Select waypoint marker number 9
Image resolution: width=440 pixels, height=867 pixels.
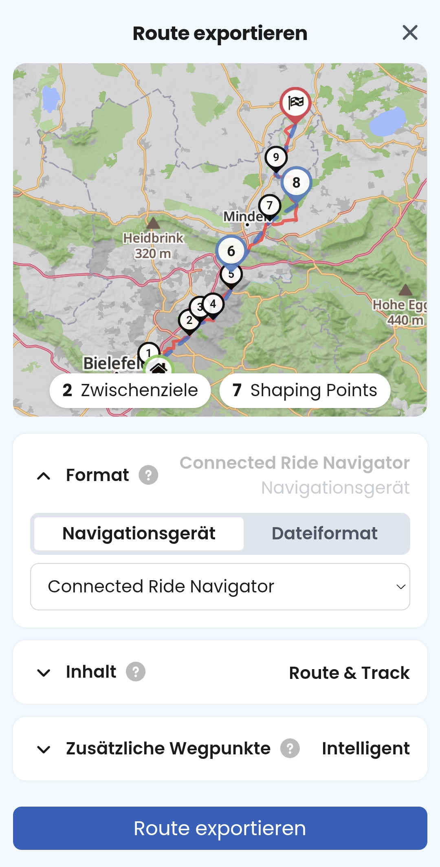point(276,158)
